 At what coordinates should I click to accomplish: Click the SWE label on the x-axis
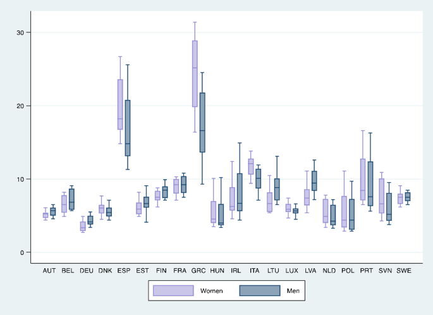coord(404,270)
